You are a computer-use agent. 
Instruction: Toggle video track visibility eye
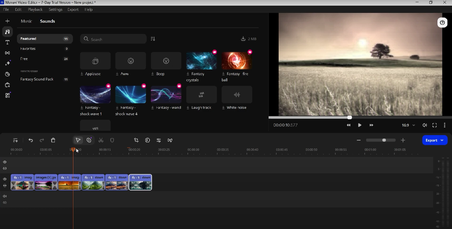pyautogui.click(x=5, y=179)
